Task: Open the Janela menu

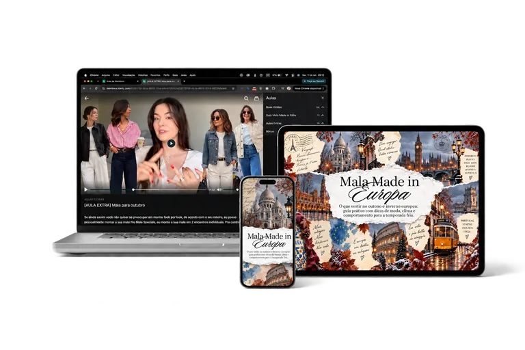Action: (x=184, y=75)
